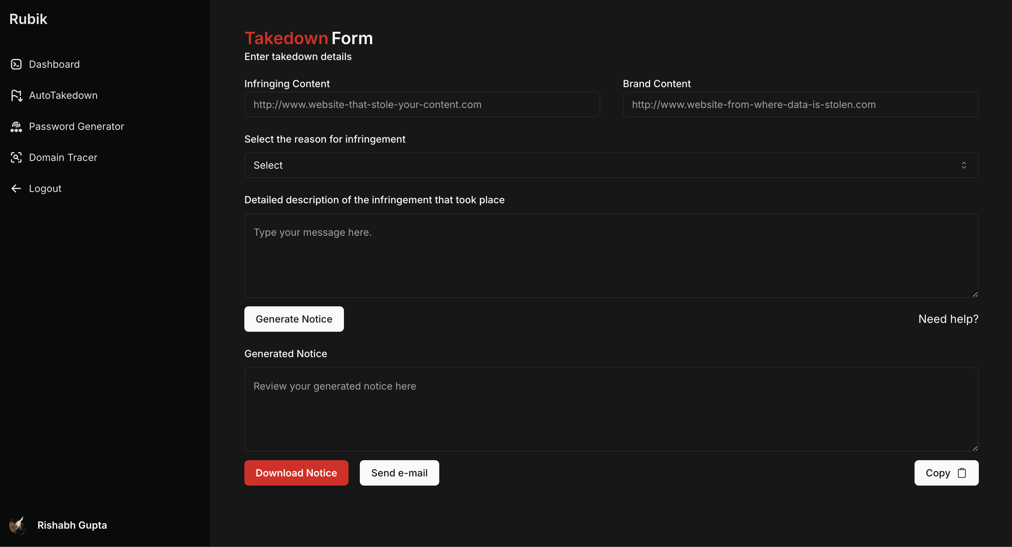Click the clipboard icon in Copy button
The height and width of the screenshot is (547, 1012).
[x=962, y=473]
